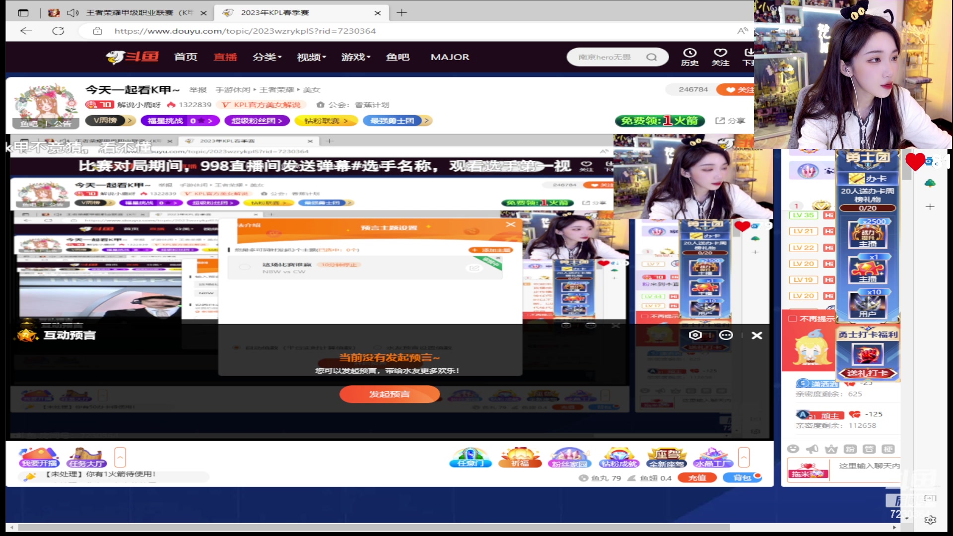Expand the 超级粉丝团 badge
Image resolution: width=953 pixels, height=536 pixels.
(257, 121)
